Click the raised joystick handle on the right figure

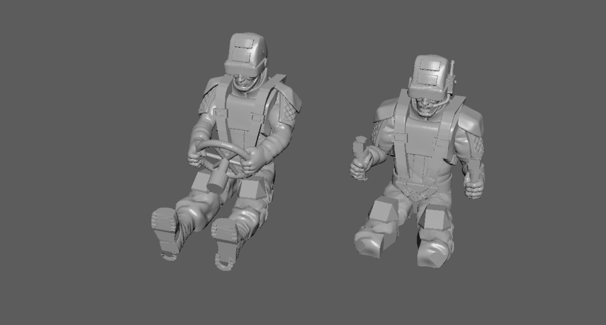(361, 149)
